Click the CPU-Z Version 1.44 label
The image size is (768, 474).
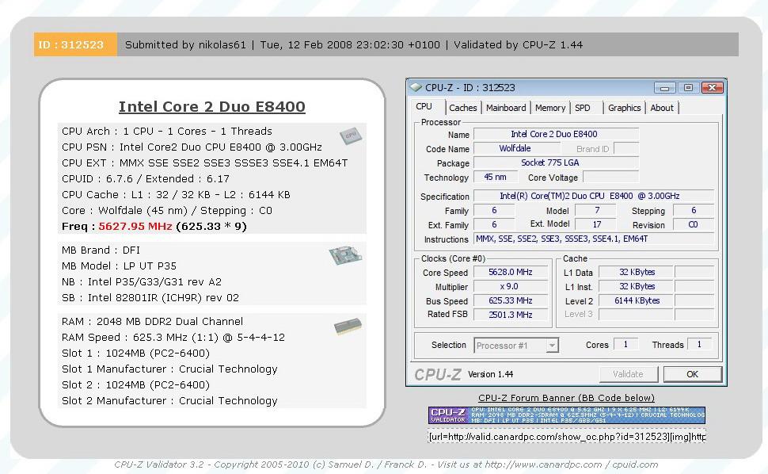click(x=490, y=374)
